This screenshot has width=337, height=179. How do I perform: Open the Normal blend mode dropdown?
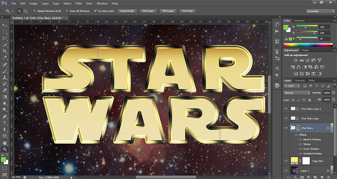point(297,93)
